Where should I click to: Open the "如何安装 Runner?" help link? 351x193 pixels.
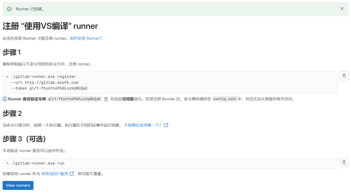[x=86, y=38]
